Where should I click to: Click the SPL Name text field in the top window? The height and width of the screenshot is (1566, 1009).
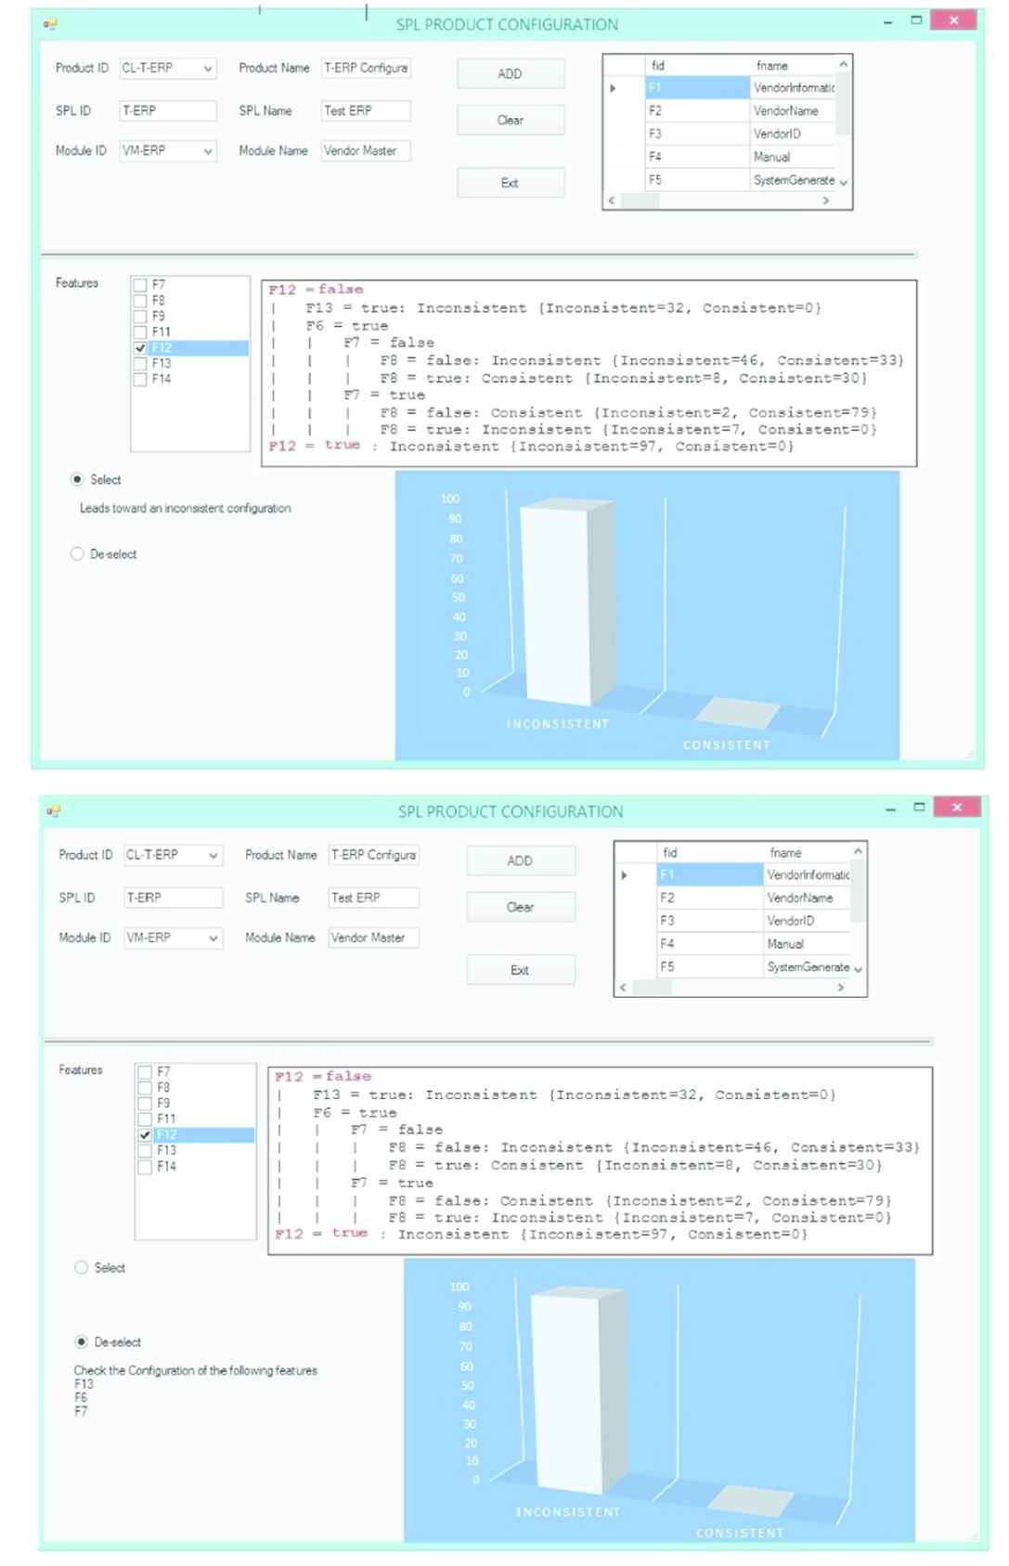[365, 110]
